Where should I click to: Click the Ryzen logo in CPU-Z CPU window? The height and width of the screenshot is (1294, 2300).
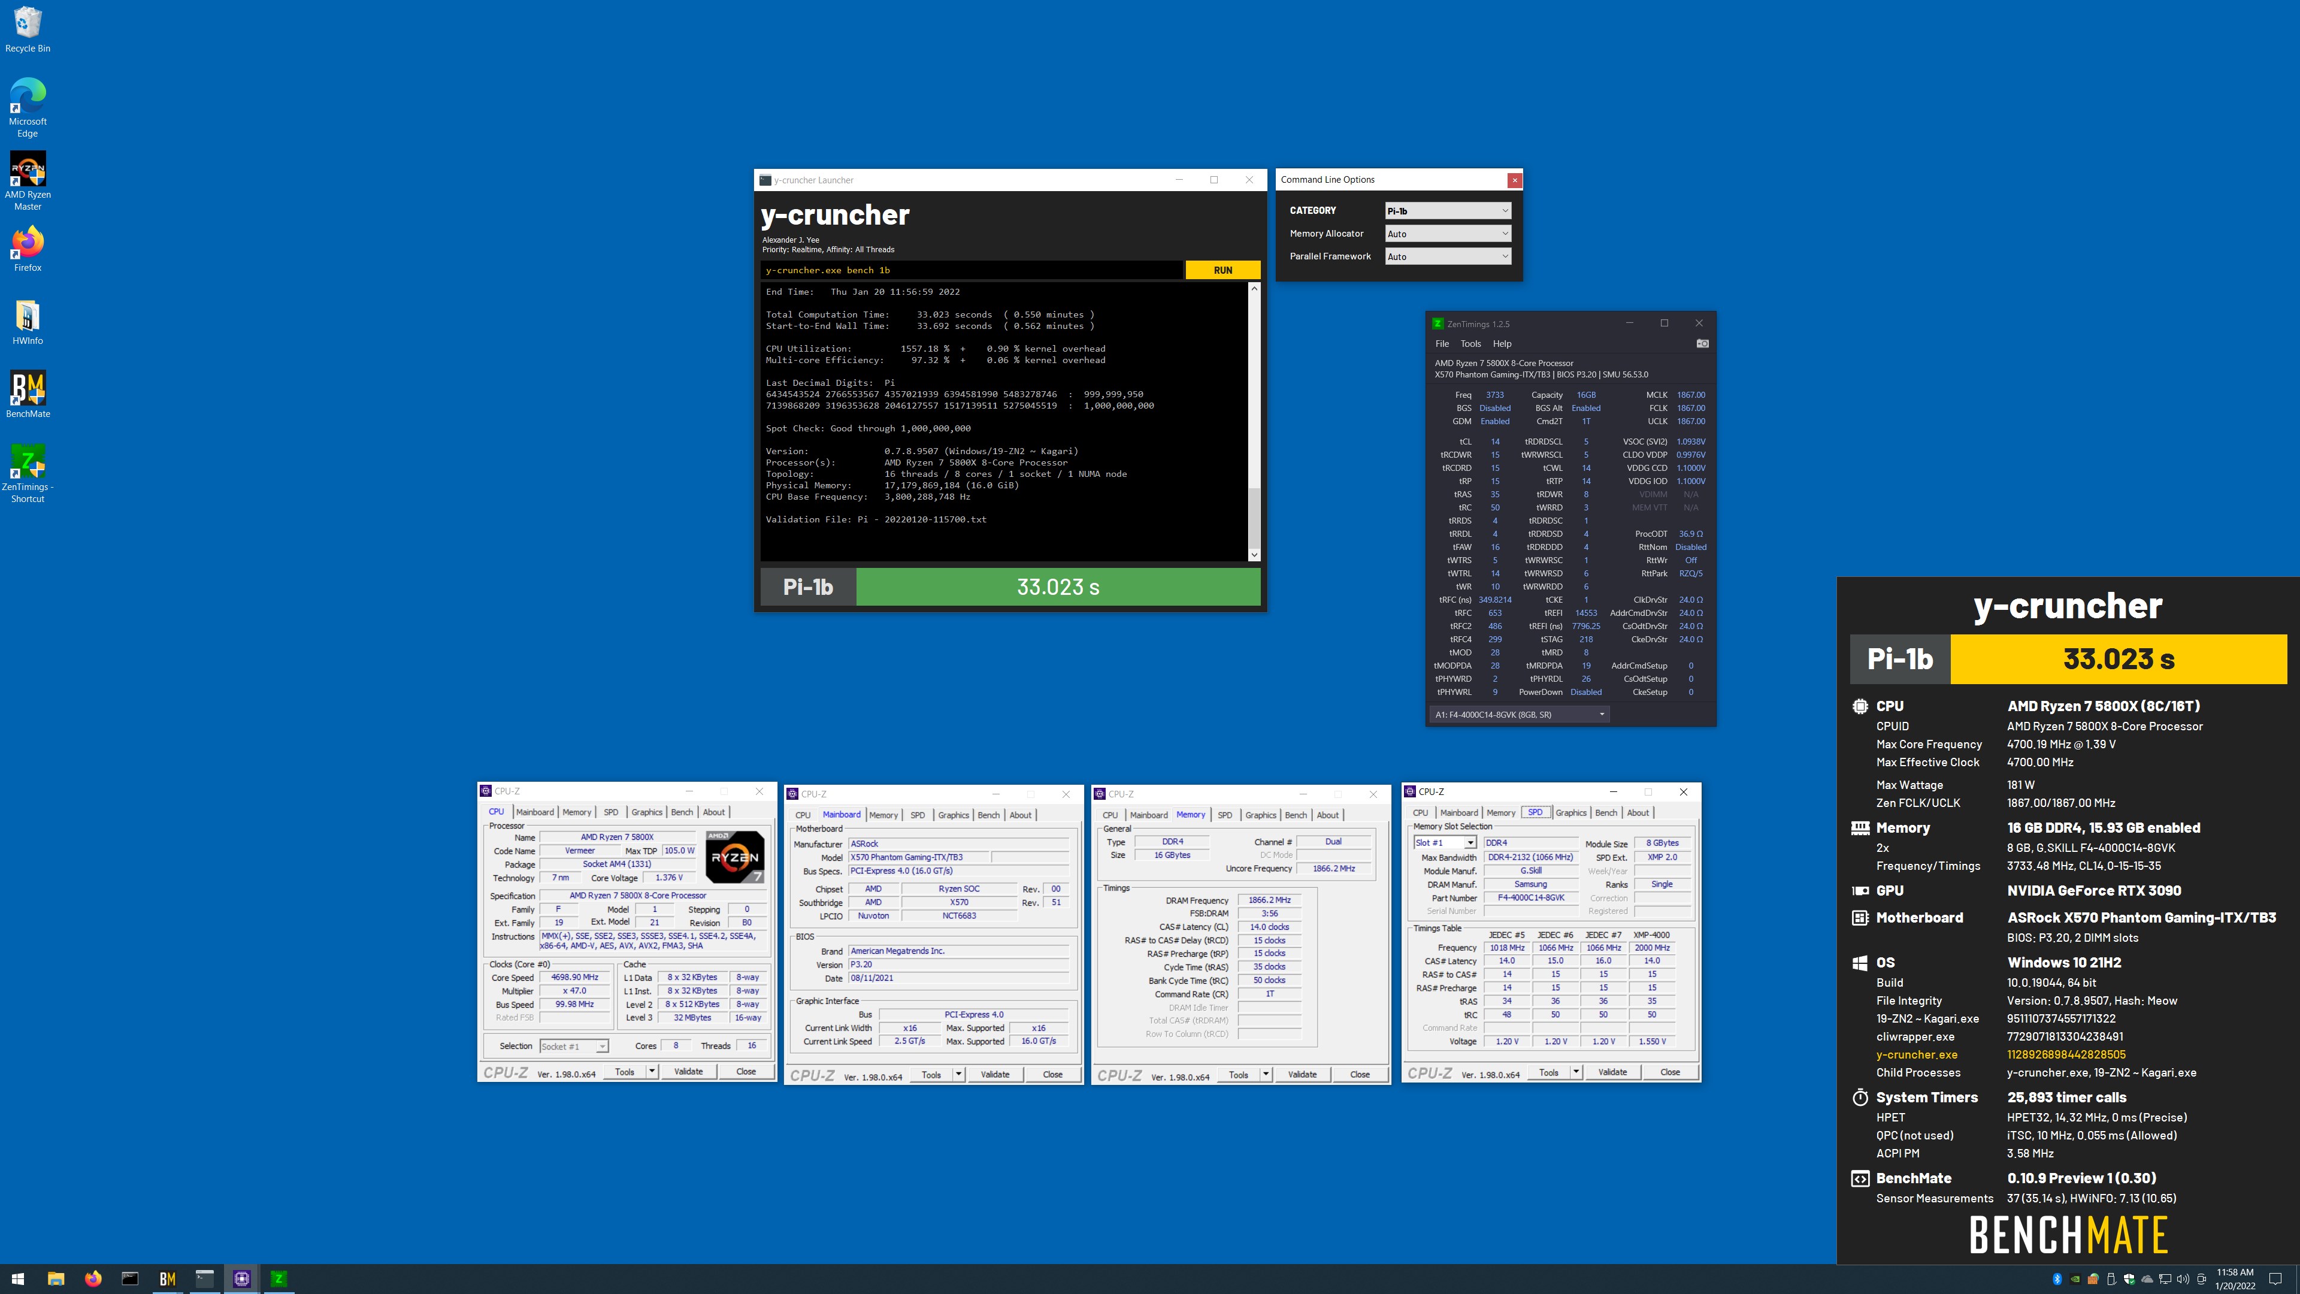[x=735, y=857]
